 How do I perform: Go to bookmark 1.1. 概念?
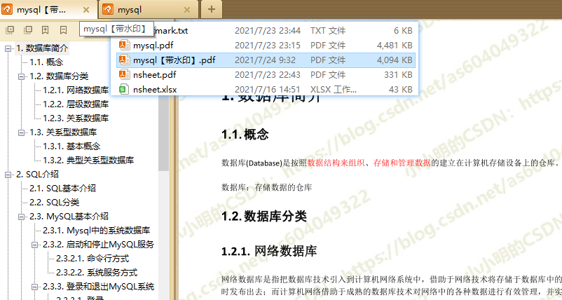46,62
